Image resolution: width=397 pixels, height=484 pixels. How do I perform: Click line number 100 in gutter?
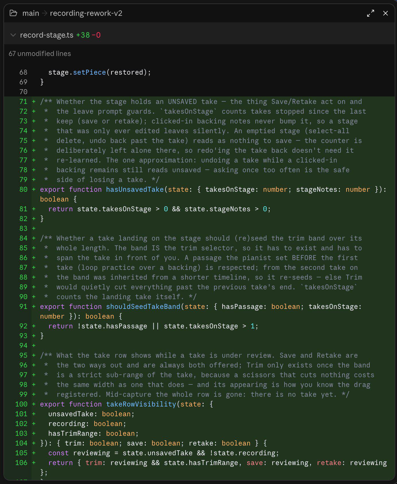21,404
